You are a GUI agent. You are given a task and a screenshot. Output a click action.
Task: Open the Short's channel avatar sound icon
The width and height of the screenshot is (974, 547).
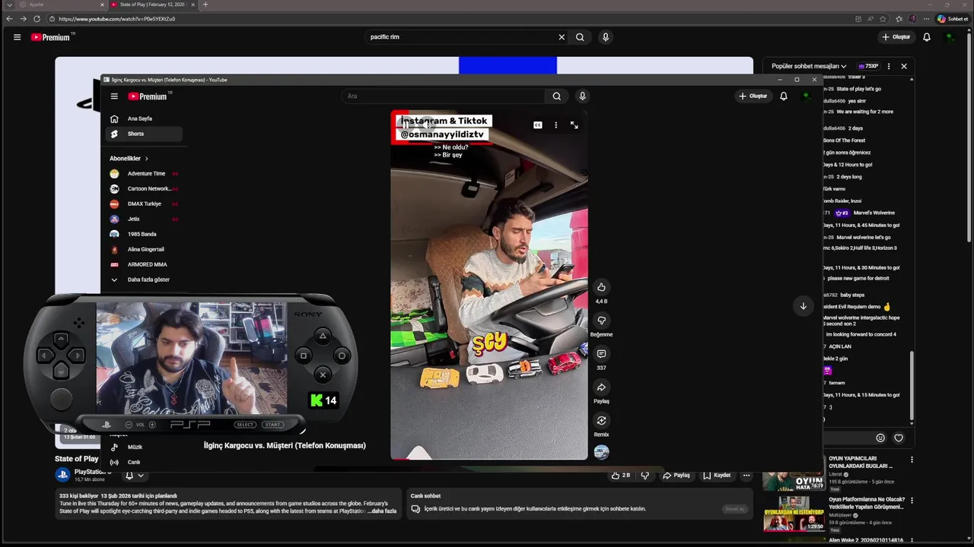[x=601, y=452]
